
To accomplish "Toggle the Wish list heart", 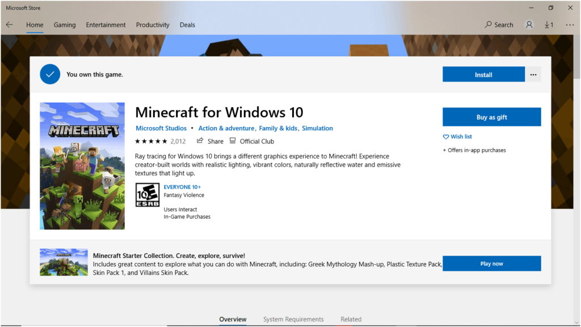I will point(446,137).
